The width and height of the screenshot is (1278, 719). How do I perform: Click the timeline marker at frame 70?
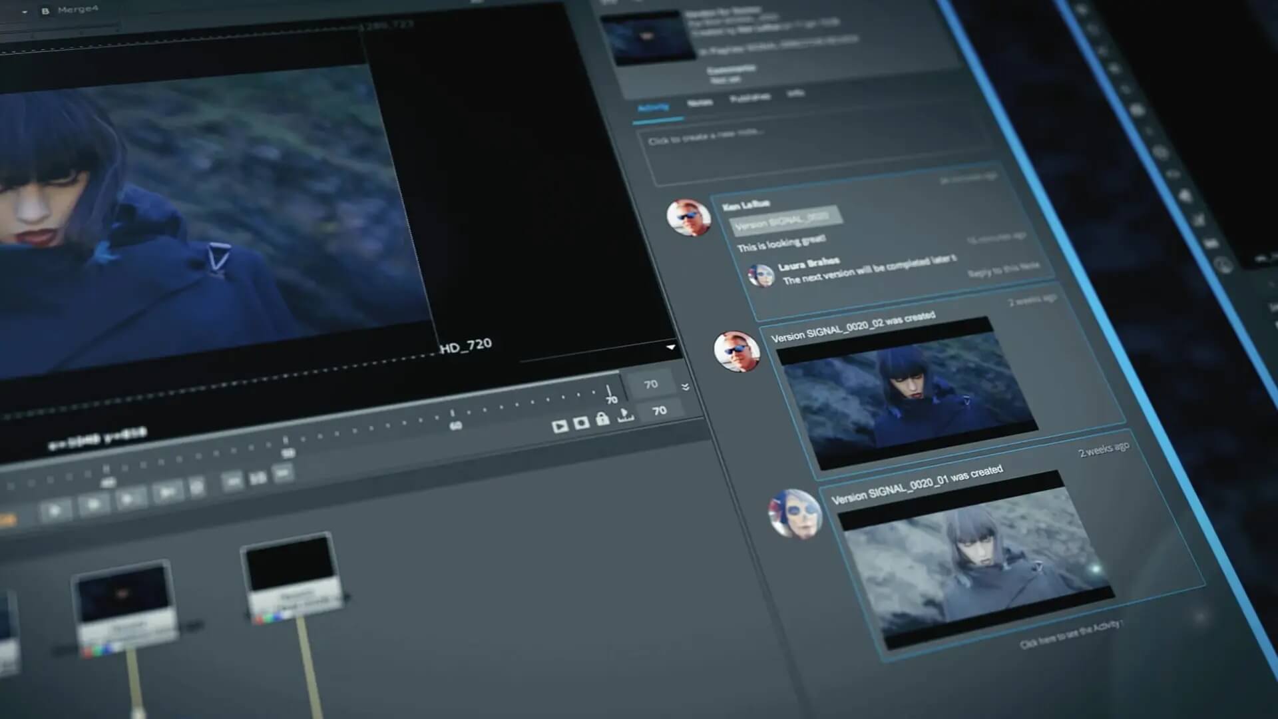click(610, 393)
